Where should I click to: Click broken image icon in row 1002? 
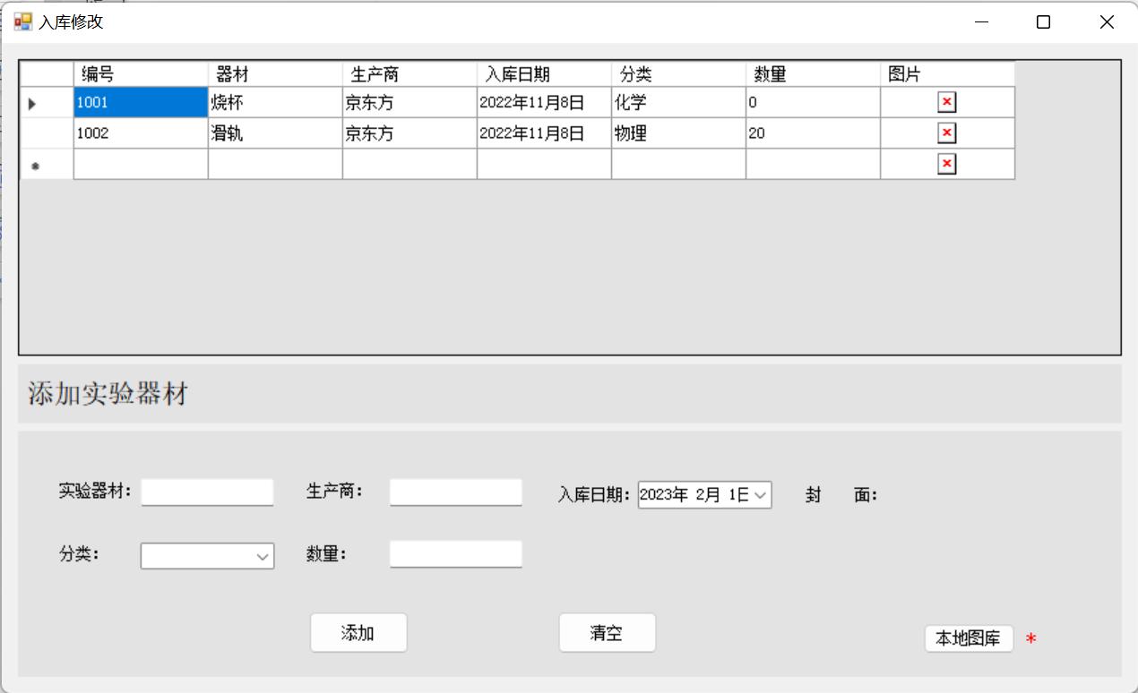946,133
